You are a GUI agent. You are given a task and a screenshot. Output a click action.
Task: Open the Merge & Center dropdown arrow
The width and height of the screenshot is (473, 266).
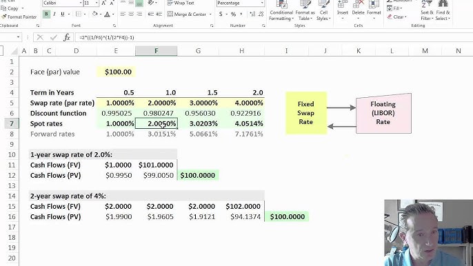(x=210, y=14)
